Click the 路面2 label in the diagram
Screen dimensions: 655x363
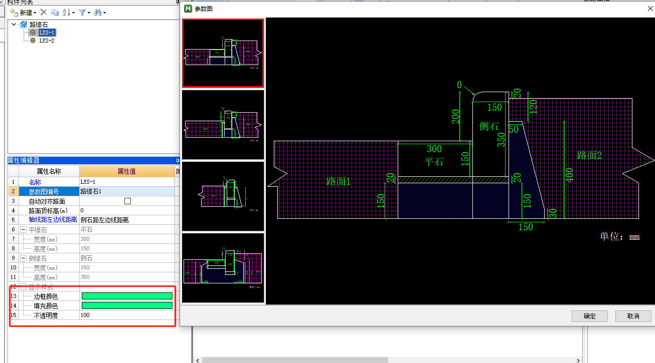(x=589, y=155)
